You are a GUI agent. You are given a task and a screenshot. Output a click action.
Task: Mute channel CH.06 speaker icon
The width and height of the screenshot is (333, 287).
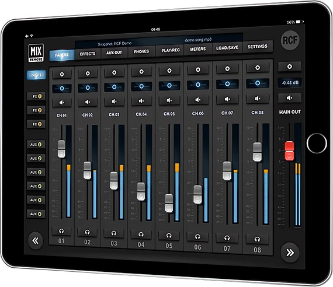click(197, 100)
